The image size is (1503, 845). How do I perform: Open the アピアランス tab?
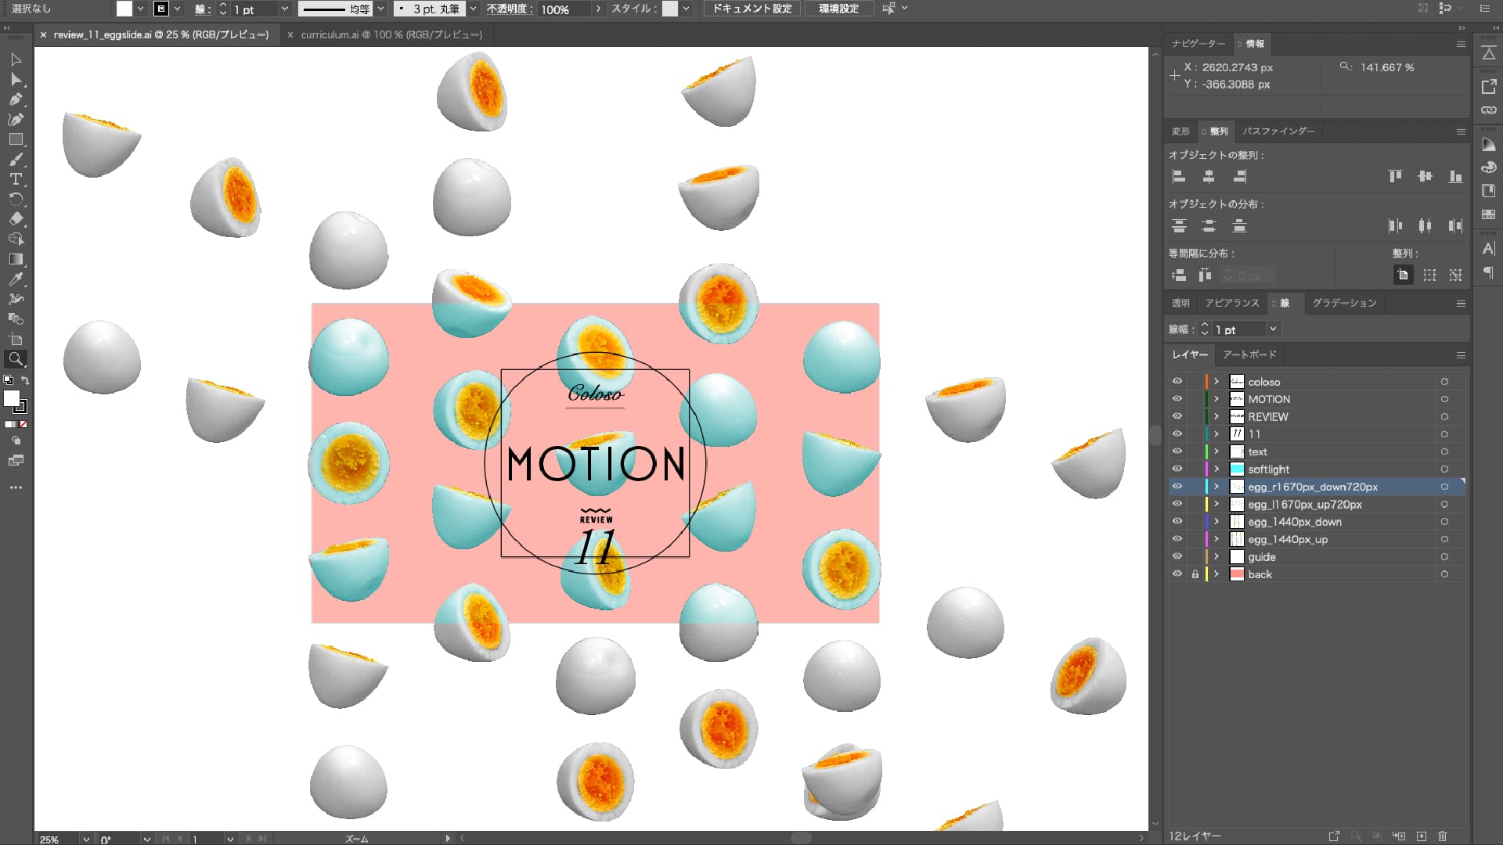point(1232,303)
